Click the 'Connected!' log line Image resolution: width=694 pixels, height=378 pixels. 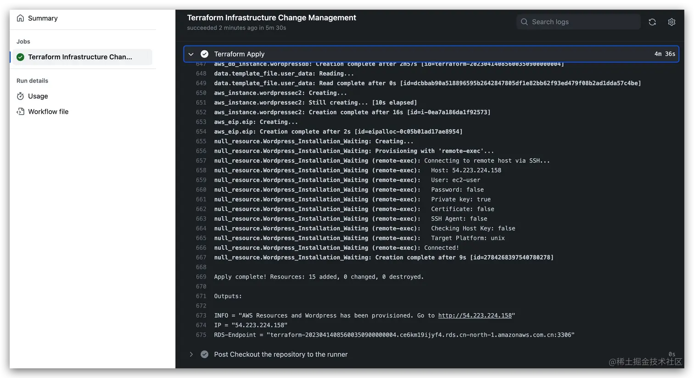click(336, 248)
